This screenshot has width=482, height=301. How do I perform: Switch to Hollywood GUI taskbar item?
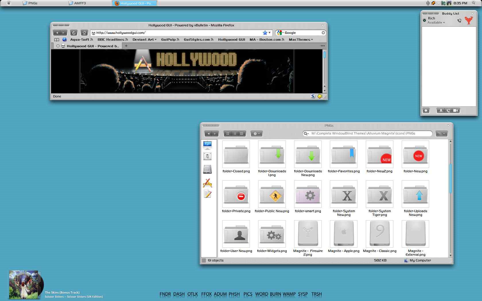pos(135,3)
